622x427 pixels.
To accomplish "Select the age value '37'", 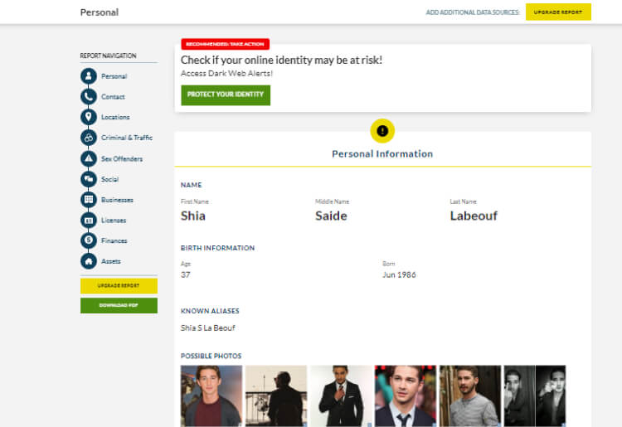I will coord(185,274).
